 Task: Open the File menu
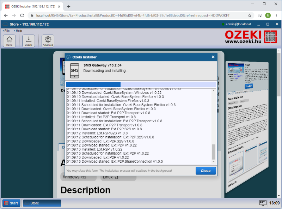pyautogui.click(x=7, y=31)
